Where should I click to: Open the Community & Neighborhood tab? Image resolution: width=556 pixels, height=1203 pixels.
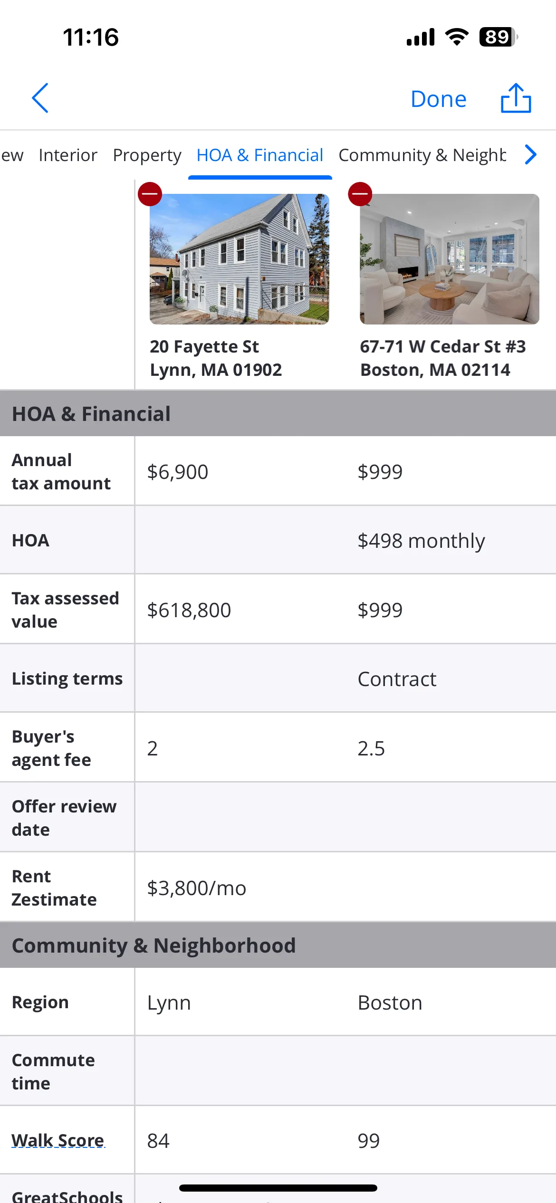[422, 155]
